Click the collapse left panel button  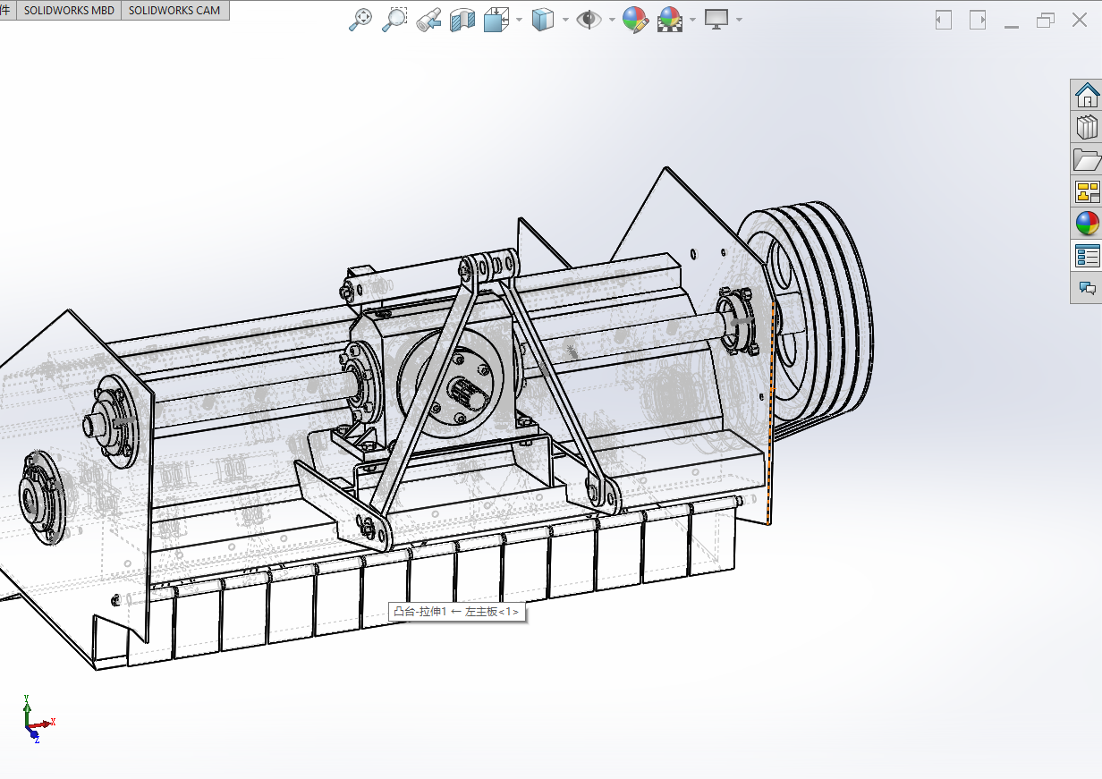click(x=943, y=20)
